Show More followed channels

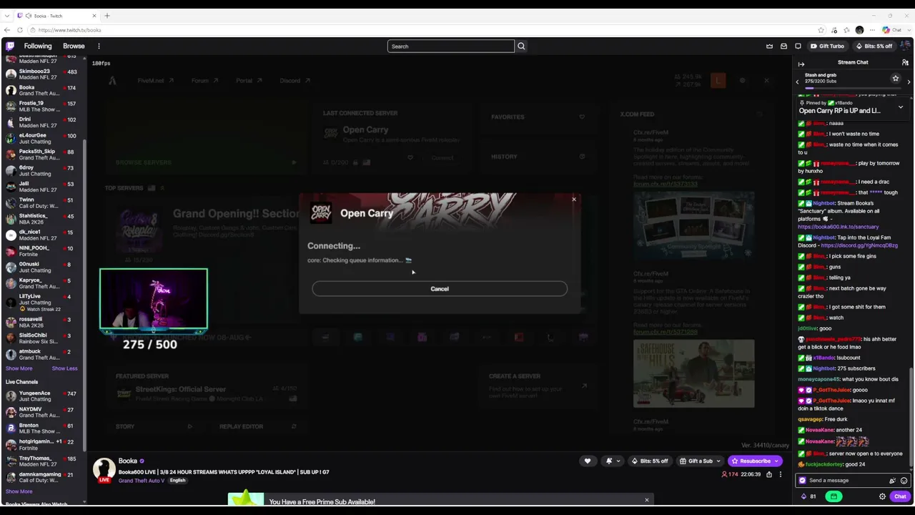coord(19,368)
